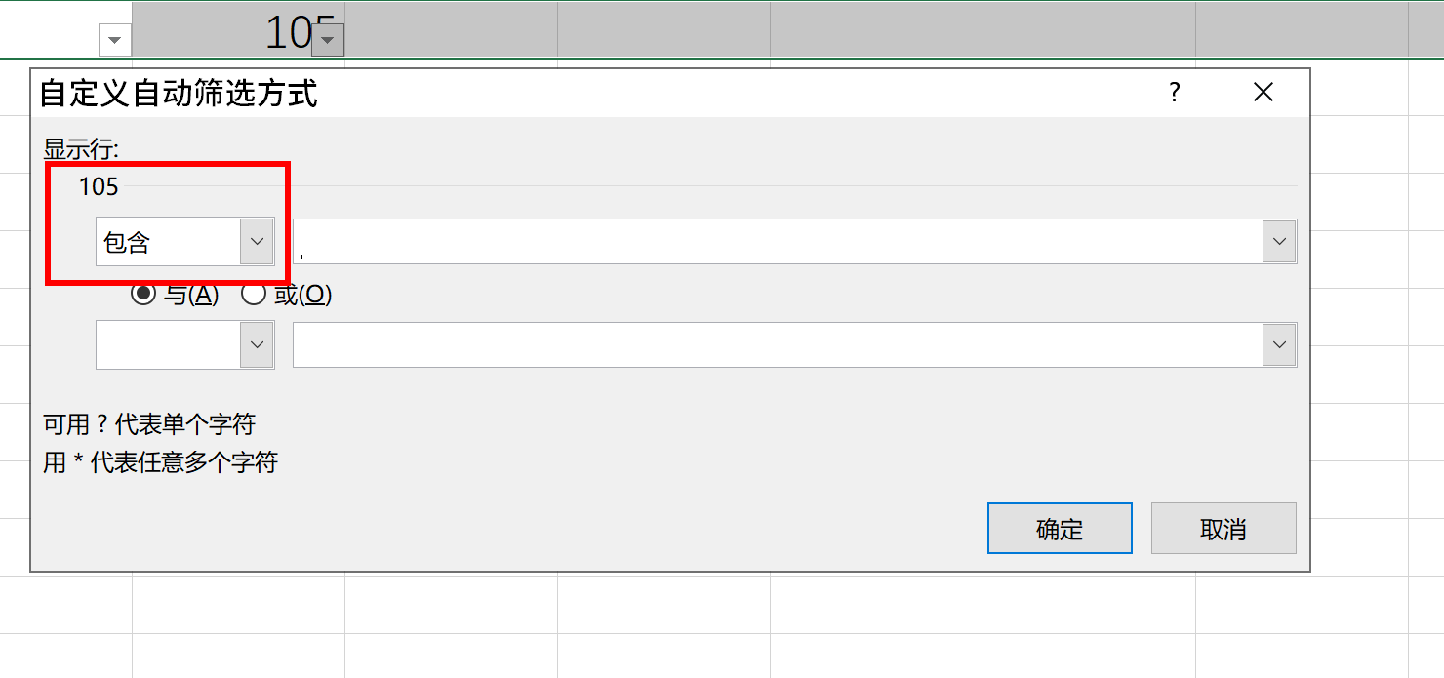Screen dimensions: 1444x678
Task: Open the 包含 comparison operator box
Action: 168,242
